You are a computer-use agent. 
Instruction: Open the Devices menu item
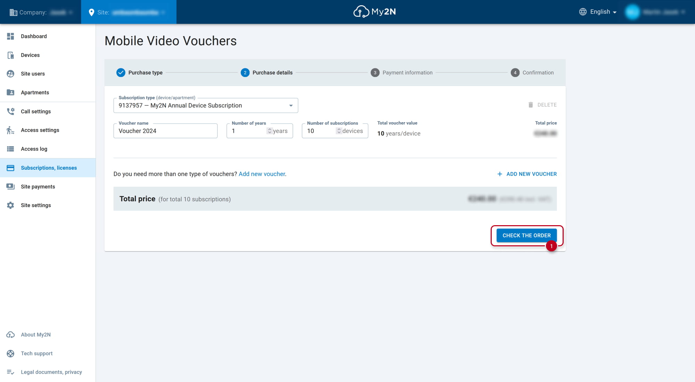pos(48,55)
